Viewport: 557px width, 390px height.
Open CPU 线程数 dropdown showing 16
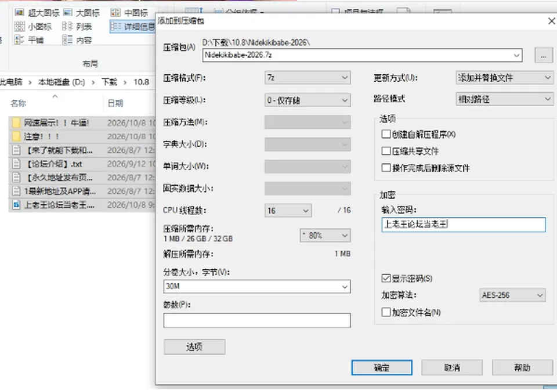[x=288, y=211]
